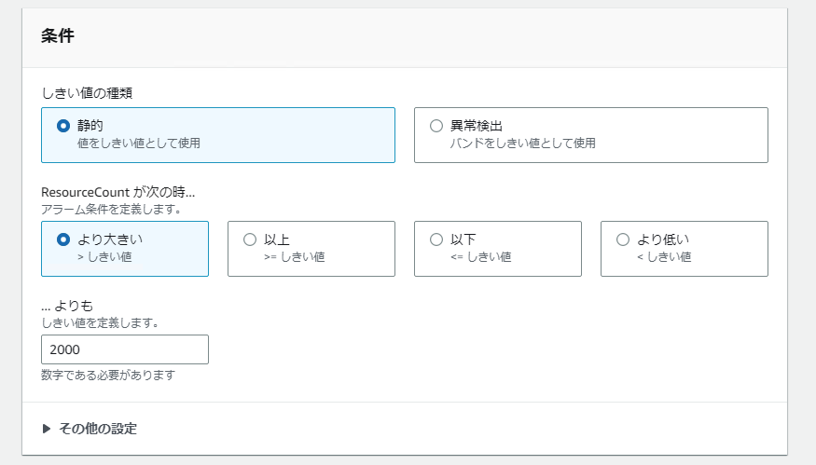Click the バンドをしきい値として使用 description
816x465 pixels.
(522, 144)
